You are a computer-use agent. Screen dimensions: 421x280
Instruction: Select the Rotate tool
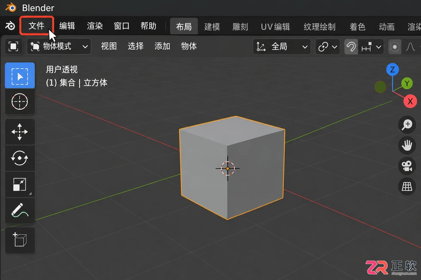click(x=20, y=158)
